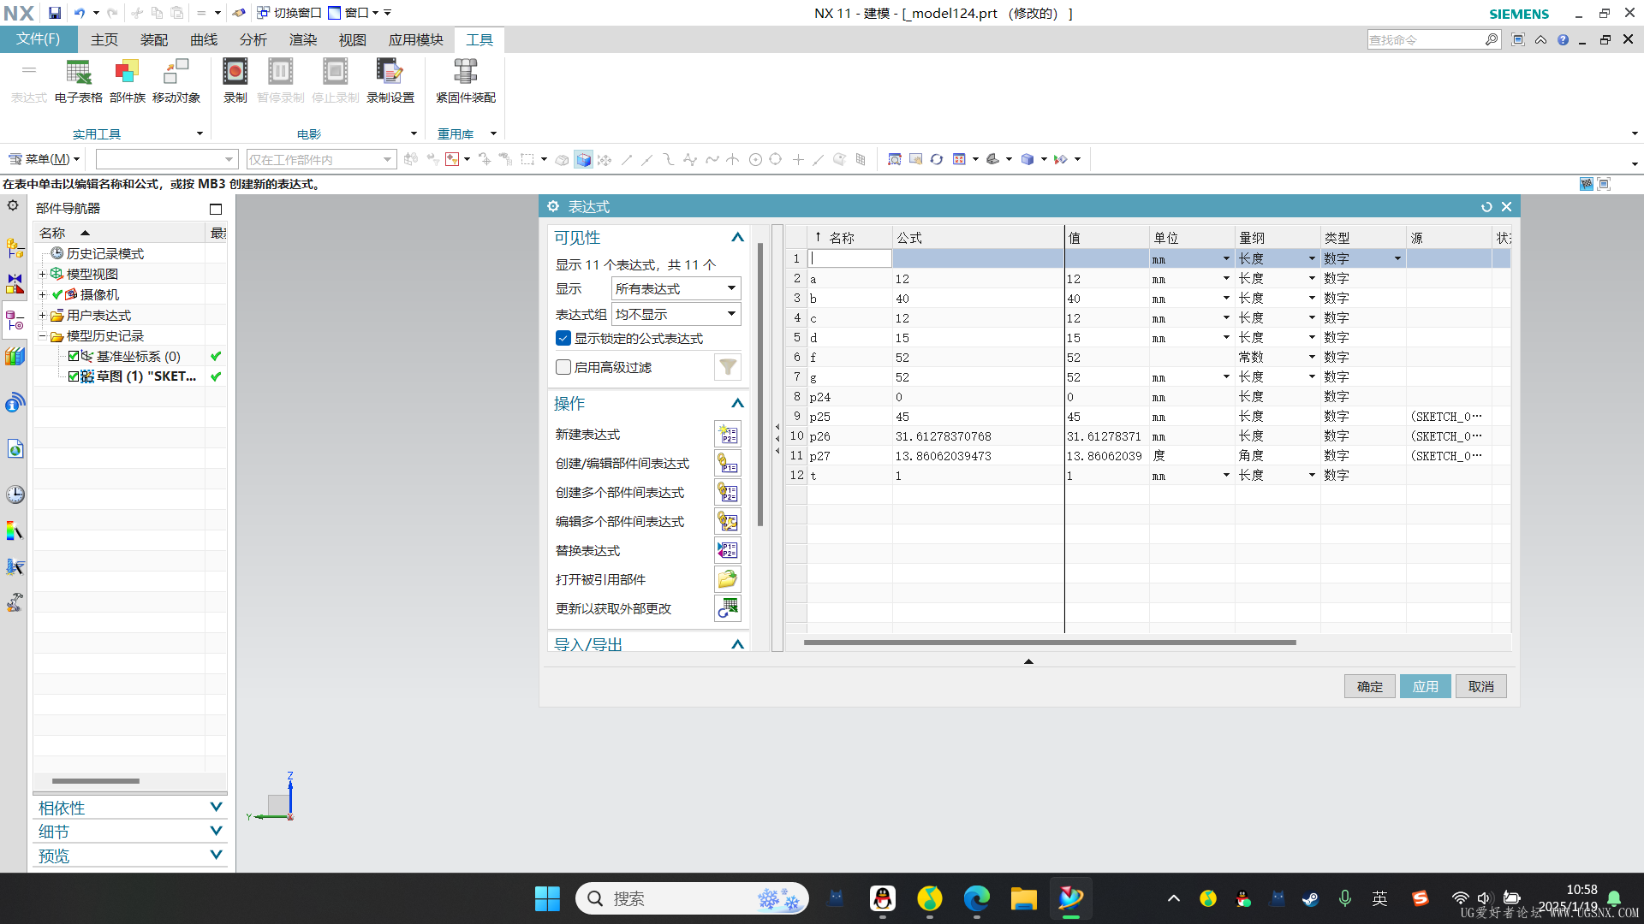Switch to the 曲线 ribbon tab

(204, 39)
